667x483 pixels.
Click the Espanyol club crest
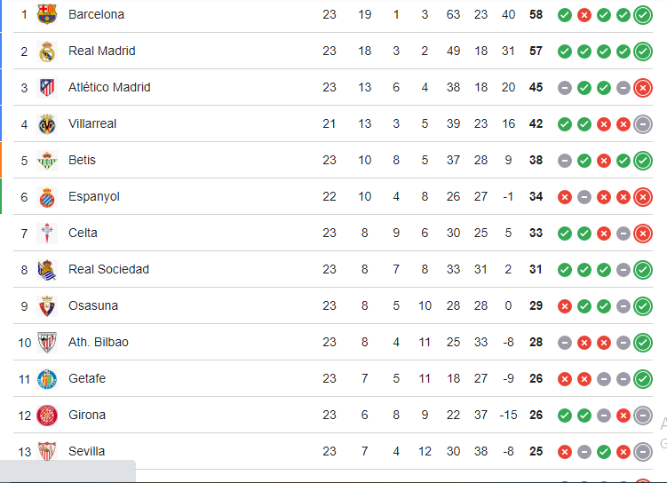click(47, 196)
